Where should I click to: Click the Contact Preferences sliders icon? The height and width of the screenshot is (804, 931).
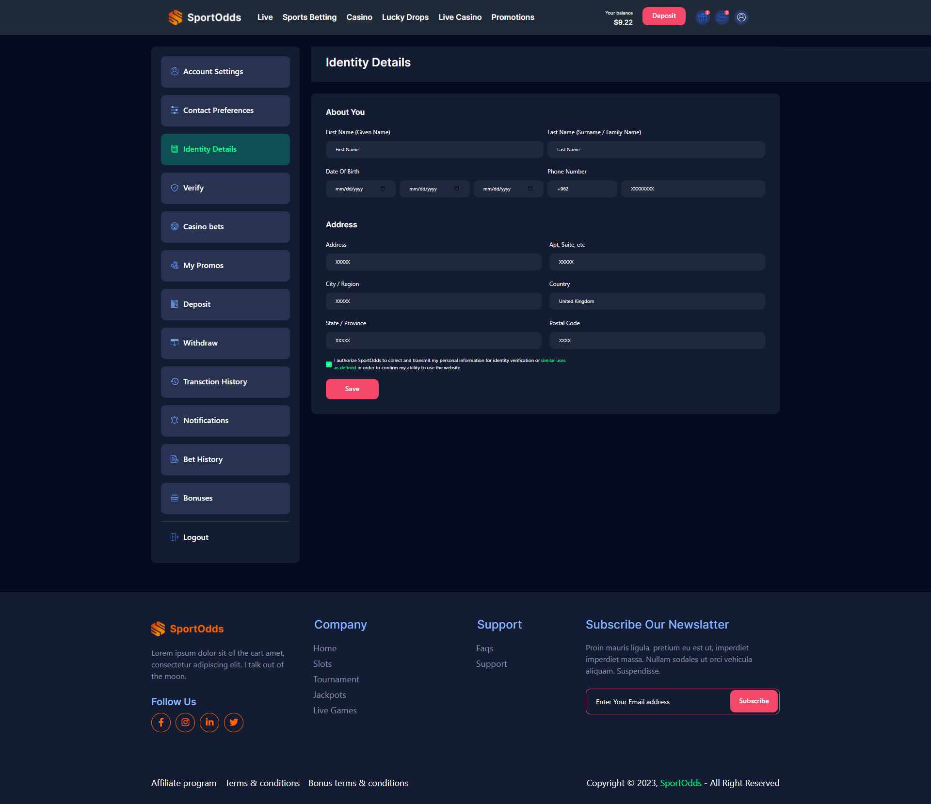[175, 110]
